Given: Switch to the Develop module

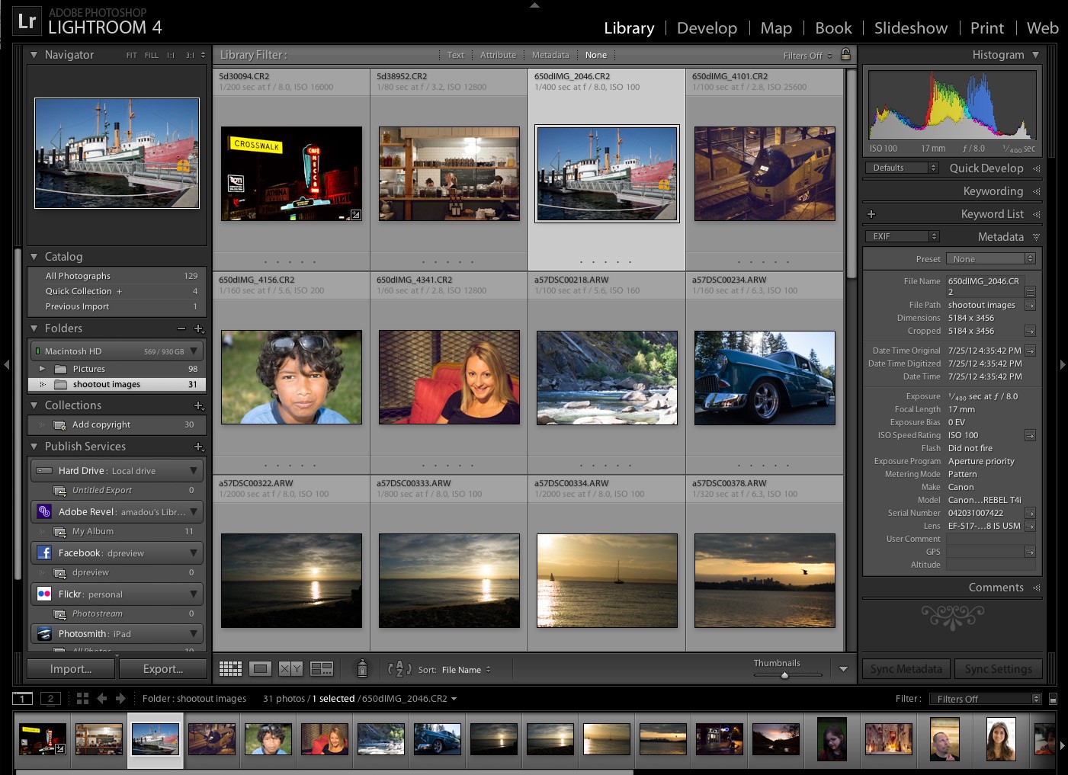Looking at the screenshot, I should 707,27.
